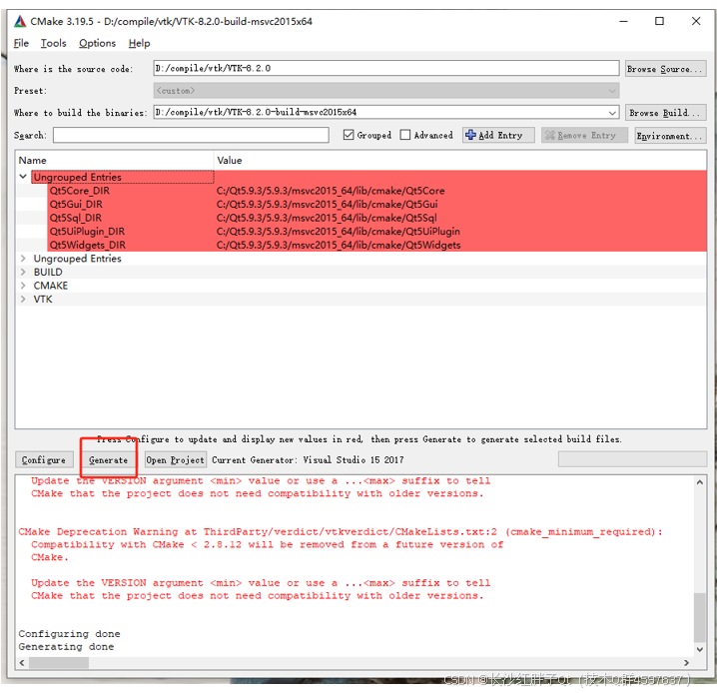
Task: Click the log scroll right arrow
Action: click(686, 662)
